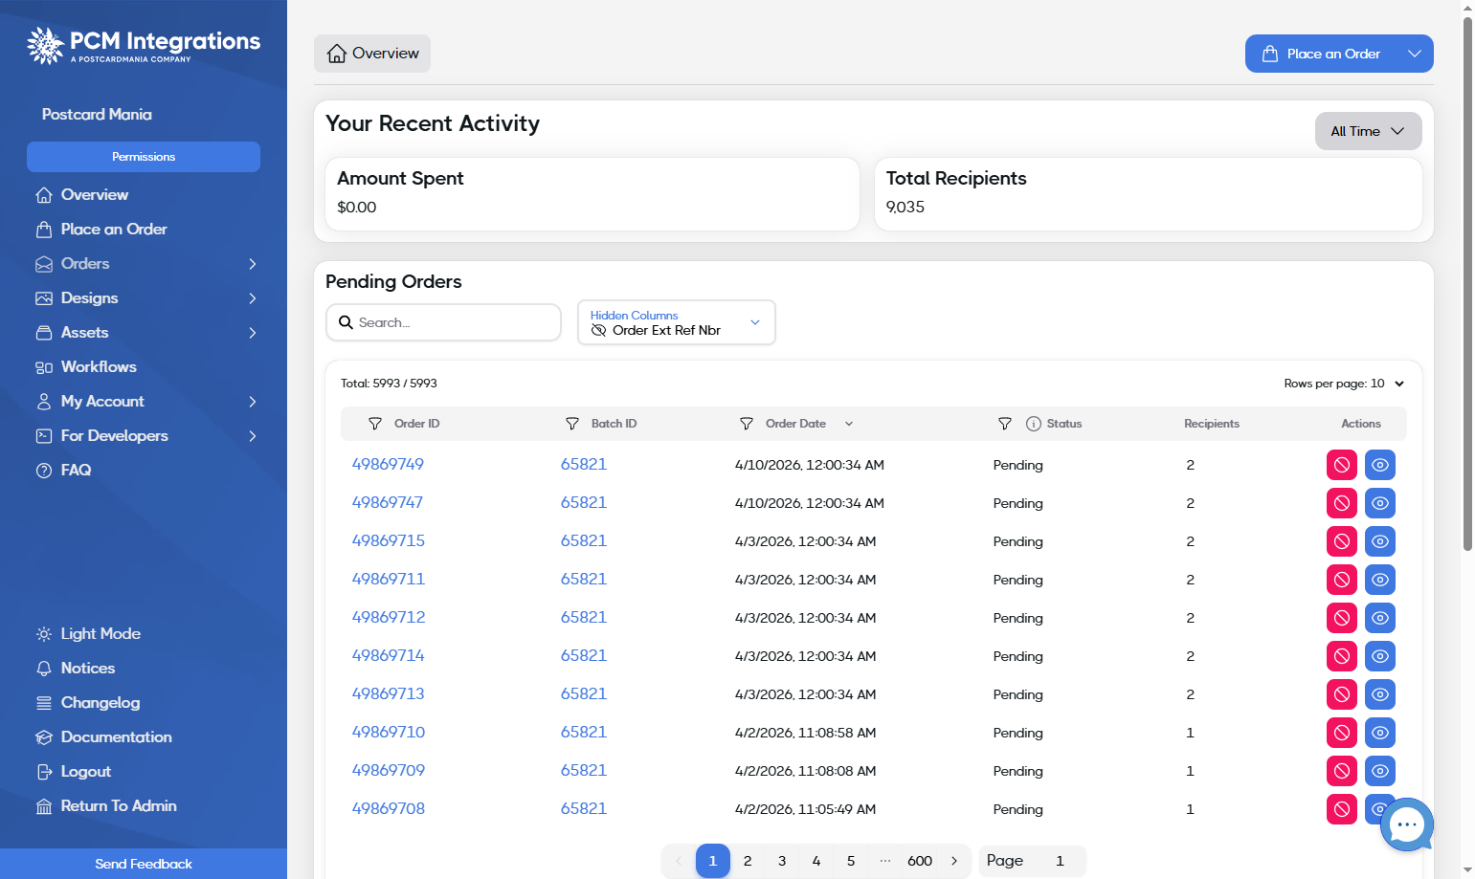Open Changelog in the sidebar

tap(87, 703)
